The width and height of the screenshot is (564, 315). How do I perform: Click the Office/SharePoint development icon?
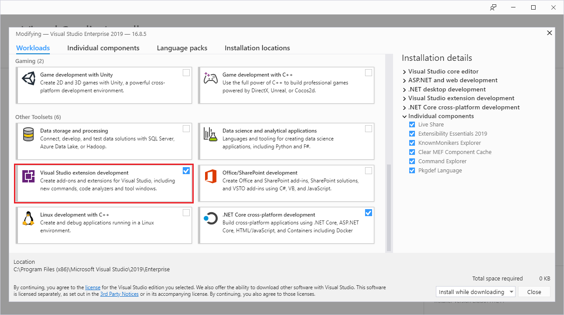tap(211, 176)
